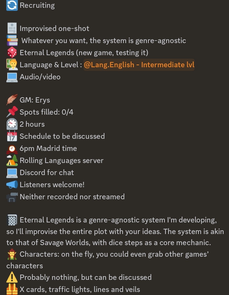
Task: Click the July 17 calendar emoji
Action: (12, 136)
